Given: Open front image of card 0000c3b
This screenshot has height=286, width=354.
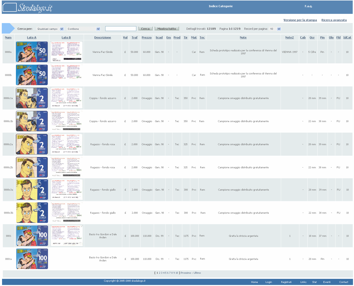Looking at the screenshot, I should (x=32, y=213).
